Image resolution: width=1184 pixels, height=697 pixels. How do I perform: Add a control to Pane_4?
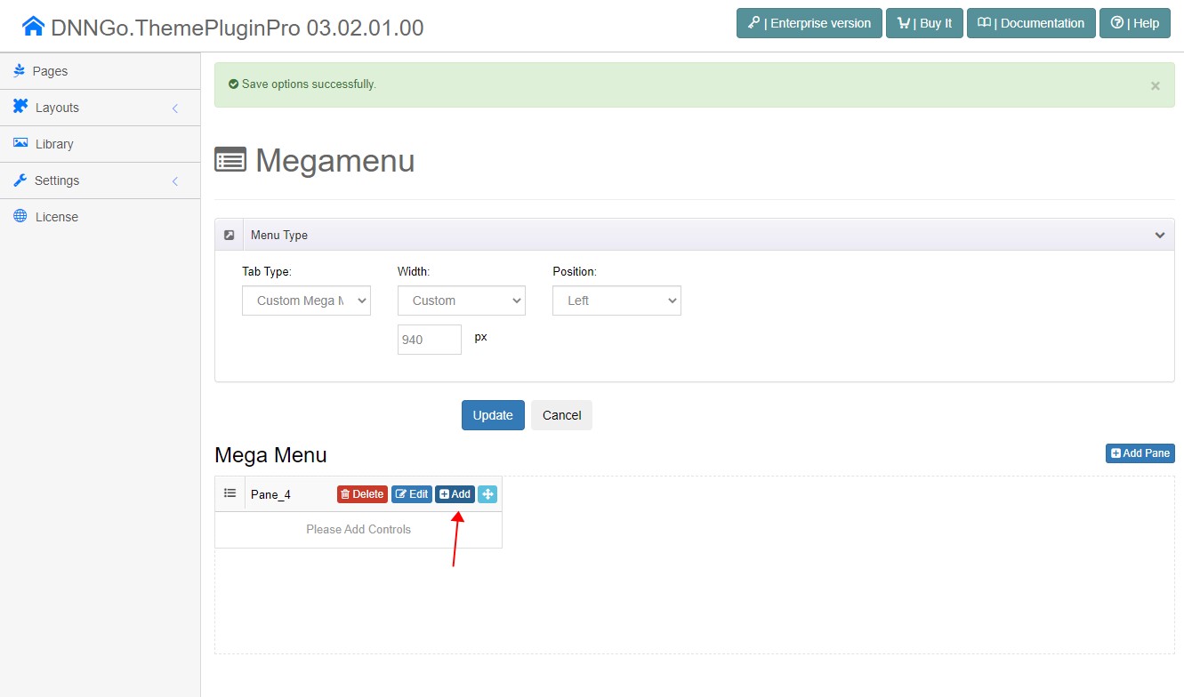click(455, 494)
